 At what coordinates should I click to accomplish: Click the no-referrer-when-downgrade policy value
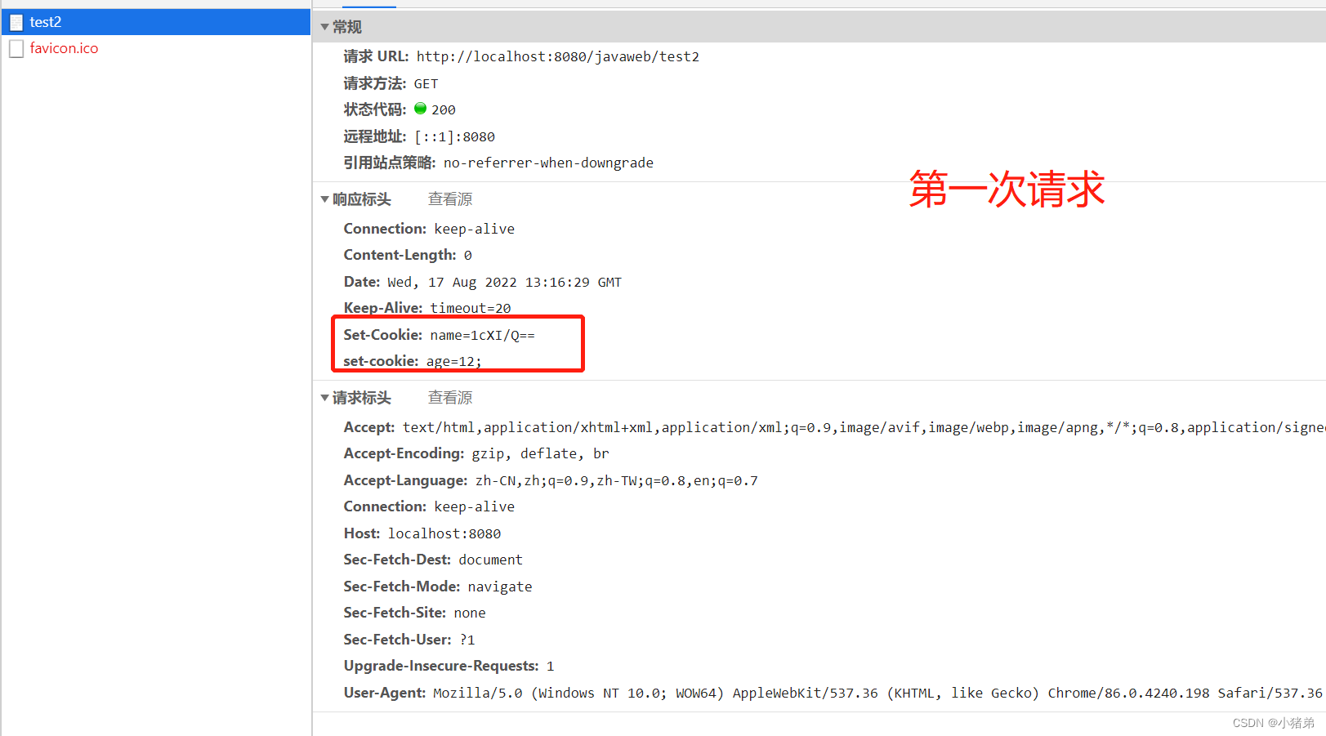[548, 163]
